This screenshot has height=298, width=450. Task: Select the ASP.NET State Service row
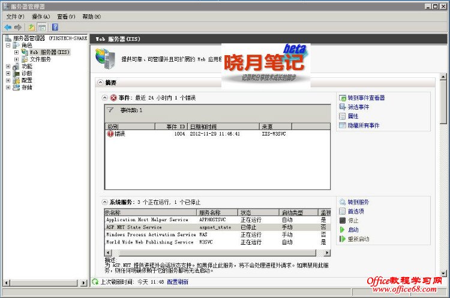(218, 227)
